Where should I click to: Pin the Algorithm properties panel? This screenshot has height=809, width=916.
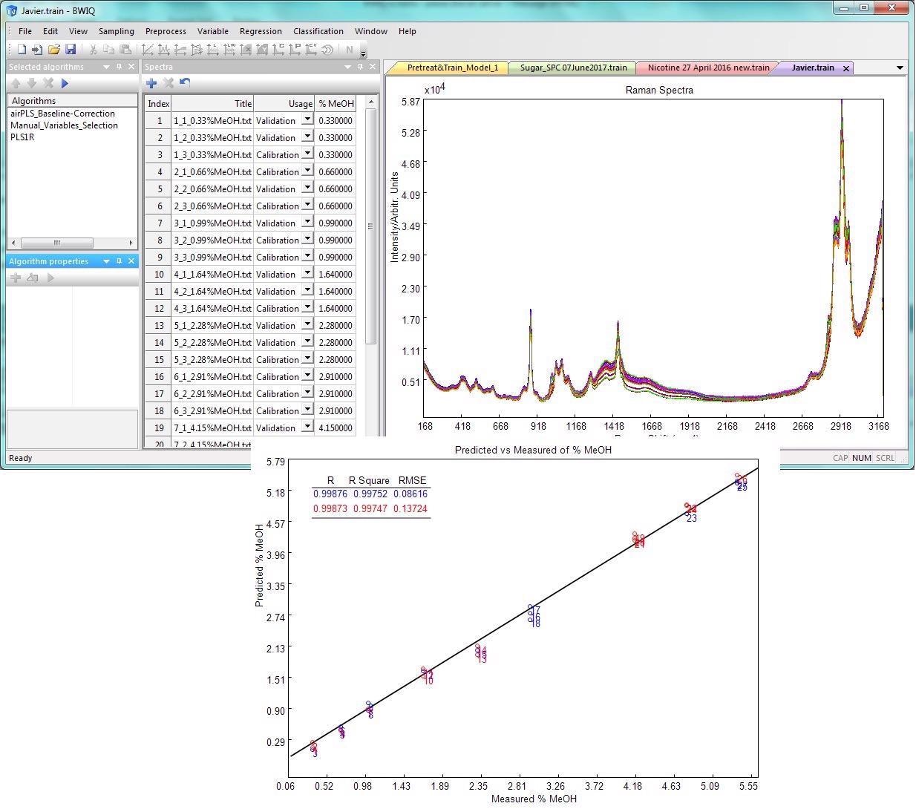tap(119, 261)
